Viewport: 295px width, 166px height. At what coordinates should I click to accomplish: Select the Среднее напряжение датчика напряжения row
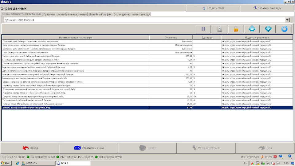(147, 82)
